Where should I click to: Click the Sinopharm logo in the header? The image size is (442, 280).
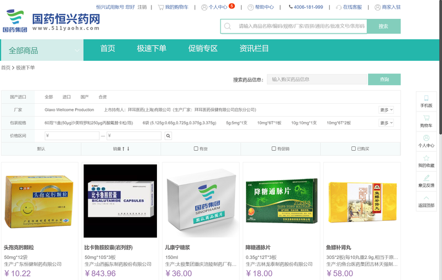point(15,21)
